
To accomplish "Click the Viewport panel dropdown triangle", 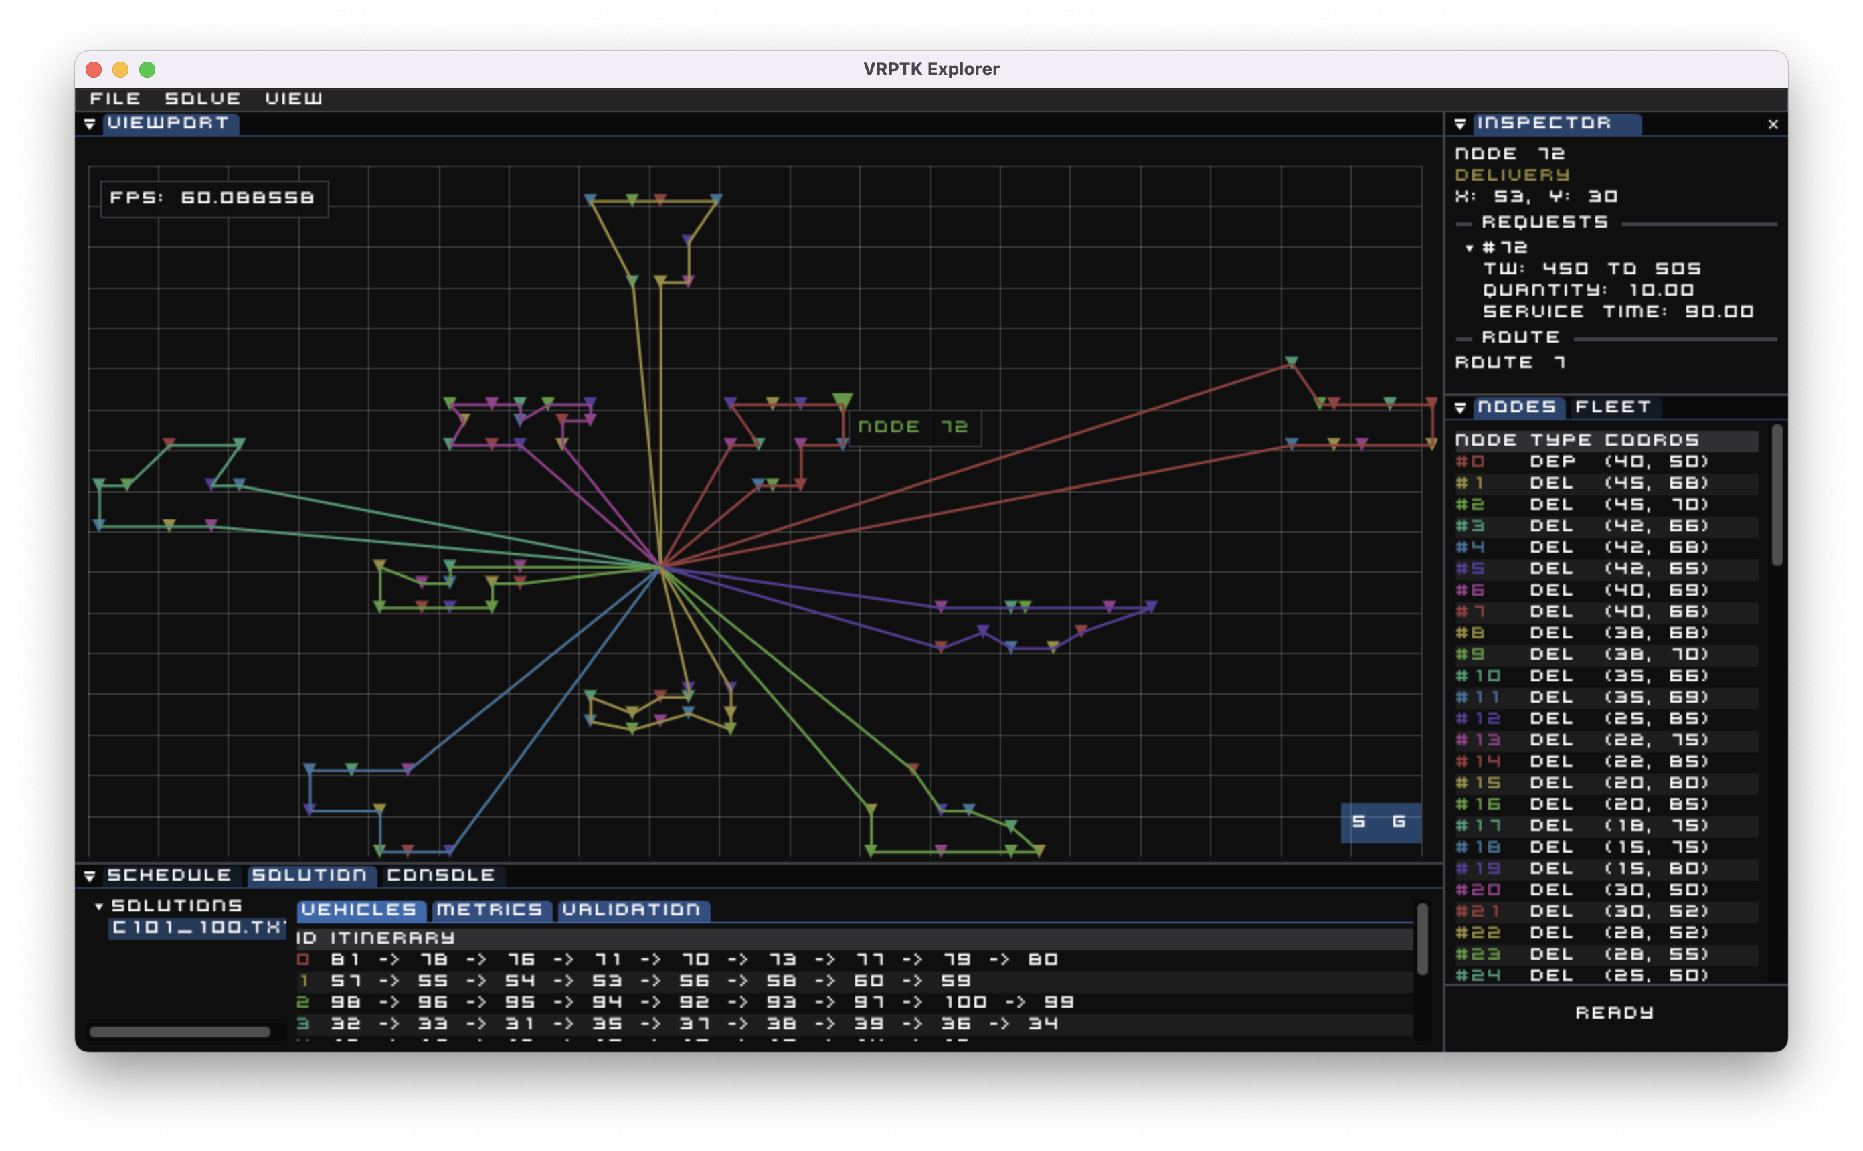I will coord(89,124).
